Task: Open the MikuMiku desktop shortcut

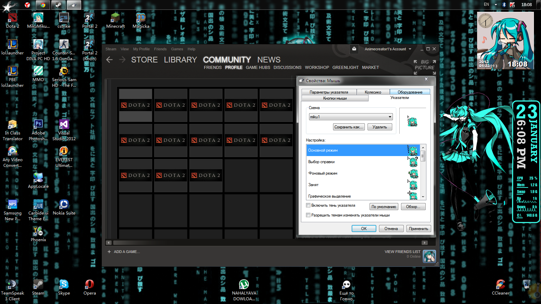Action: pos(38,20)
